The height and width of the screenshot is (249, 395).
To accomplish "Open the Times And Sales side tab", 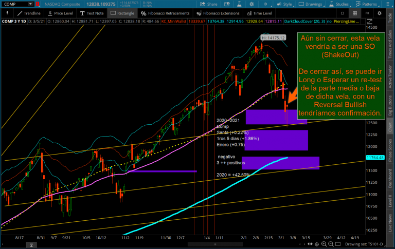I will pos(390,44).
